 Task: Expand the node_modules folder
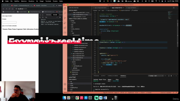pyautogui.click(x=75, y=29)
